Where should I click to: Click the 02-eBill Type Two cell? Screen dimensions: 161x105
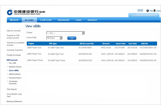[x=56, y=54]
